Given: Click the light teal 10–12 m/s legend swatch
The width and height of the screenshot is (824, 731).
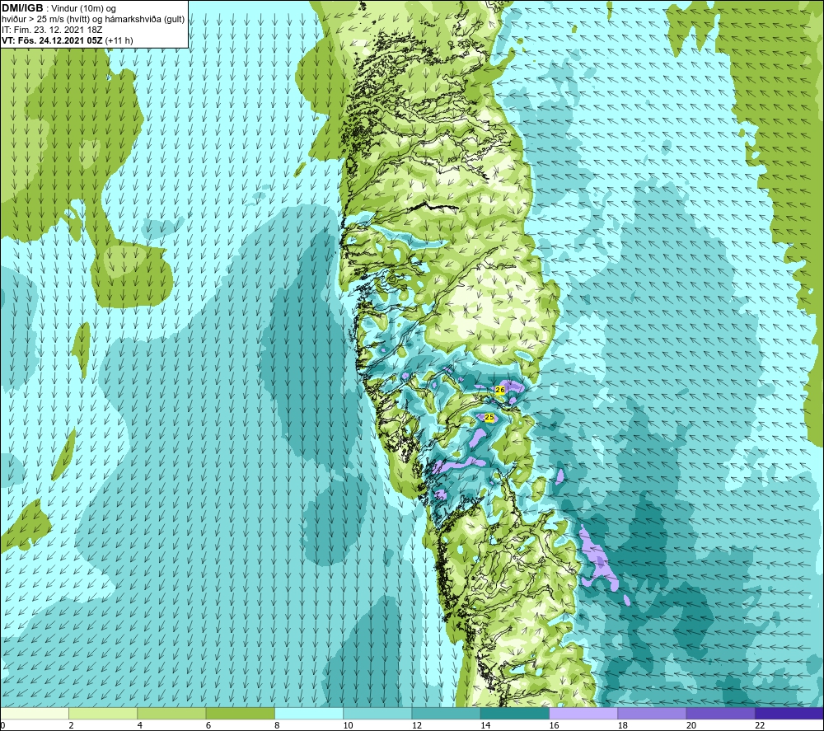Looking at the screenshot, I should click(x=377, y=714).
